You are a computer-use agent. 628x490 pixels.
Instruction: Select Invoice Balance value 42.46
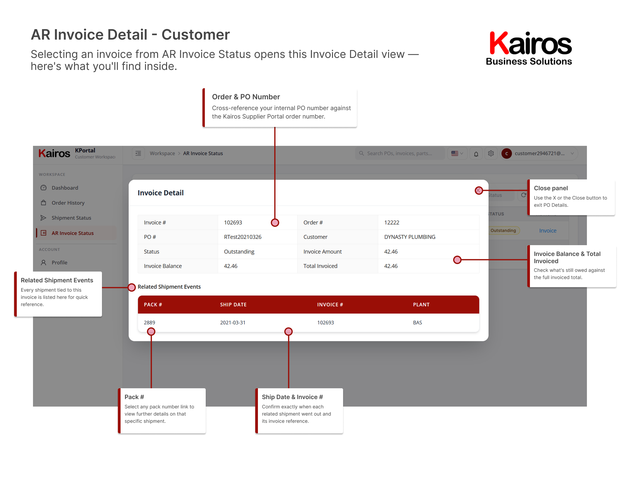click(231, 266)
